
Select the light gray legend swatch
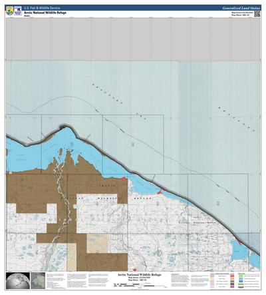point(212,284)
